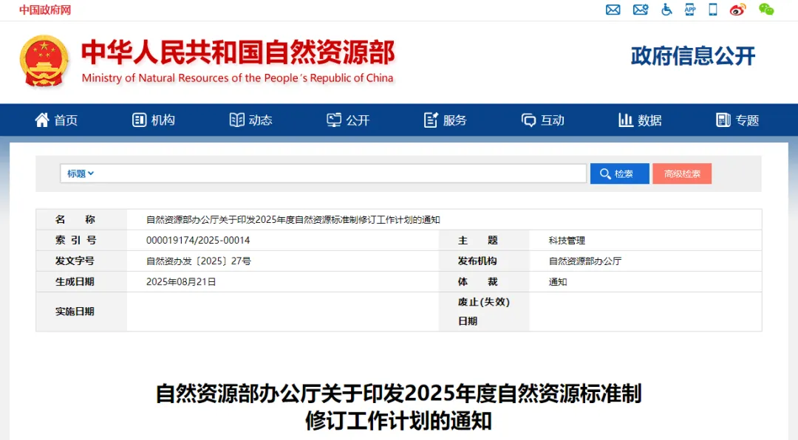Click the WeChat icon
The image size is (798, 440).
766,10
